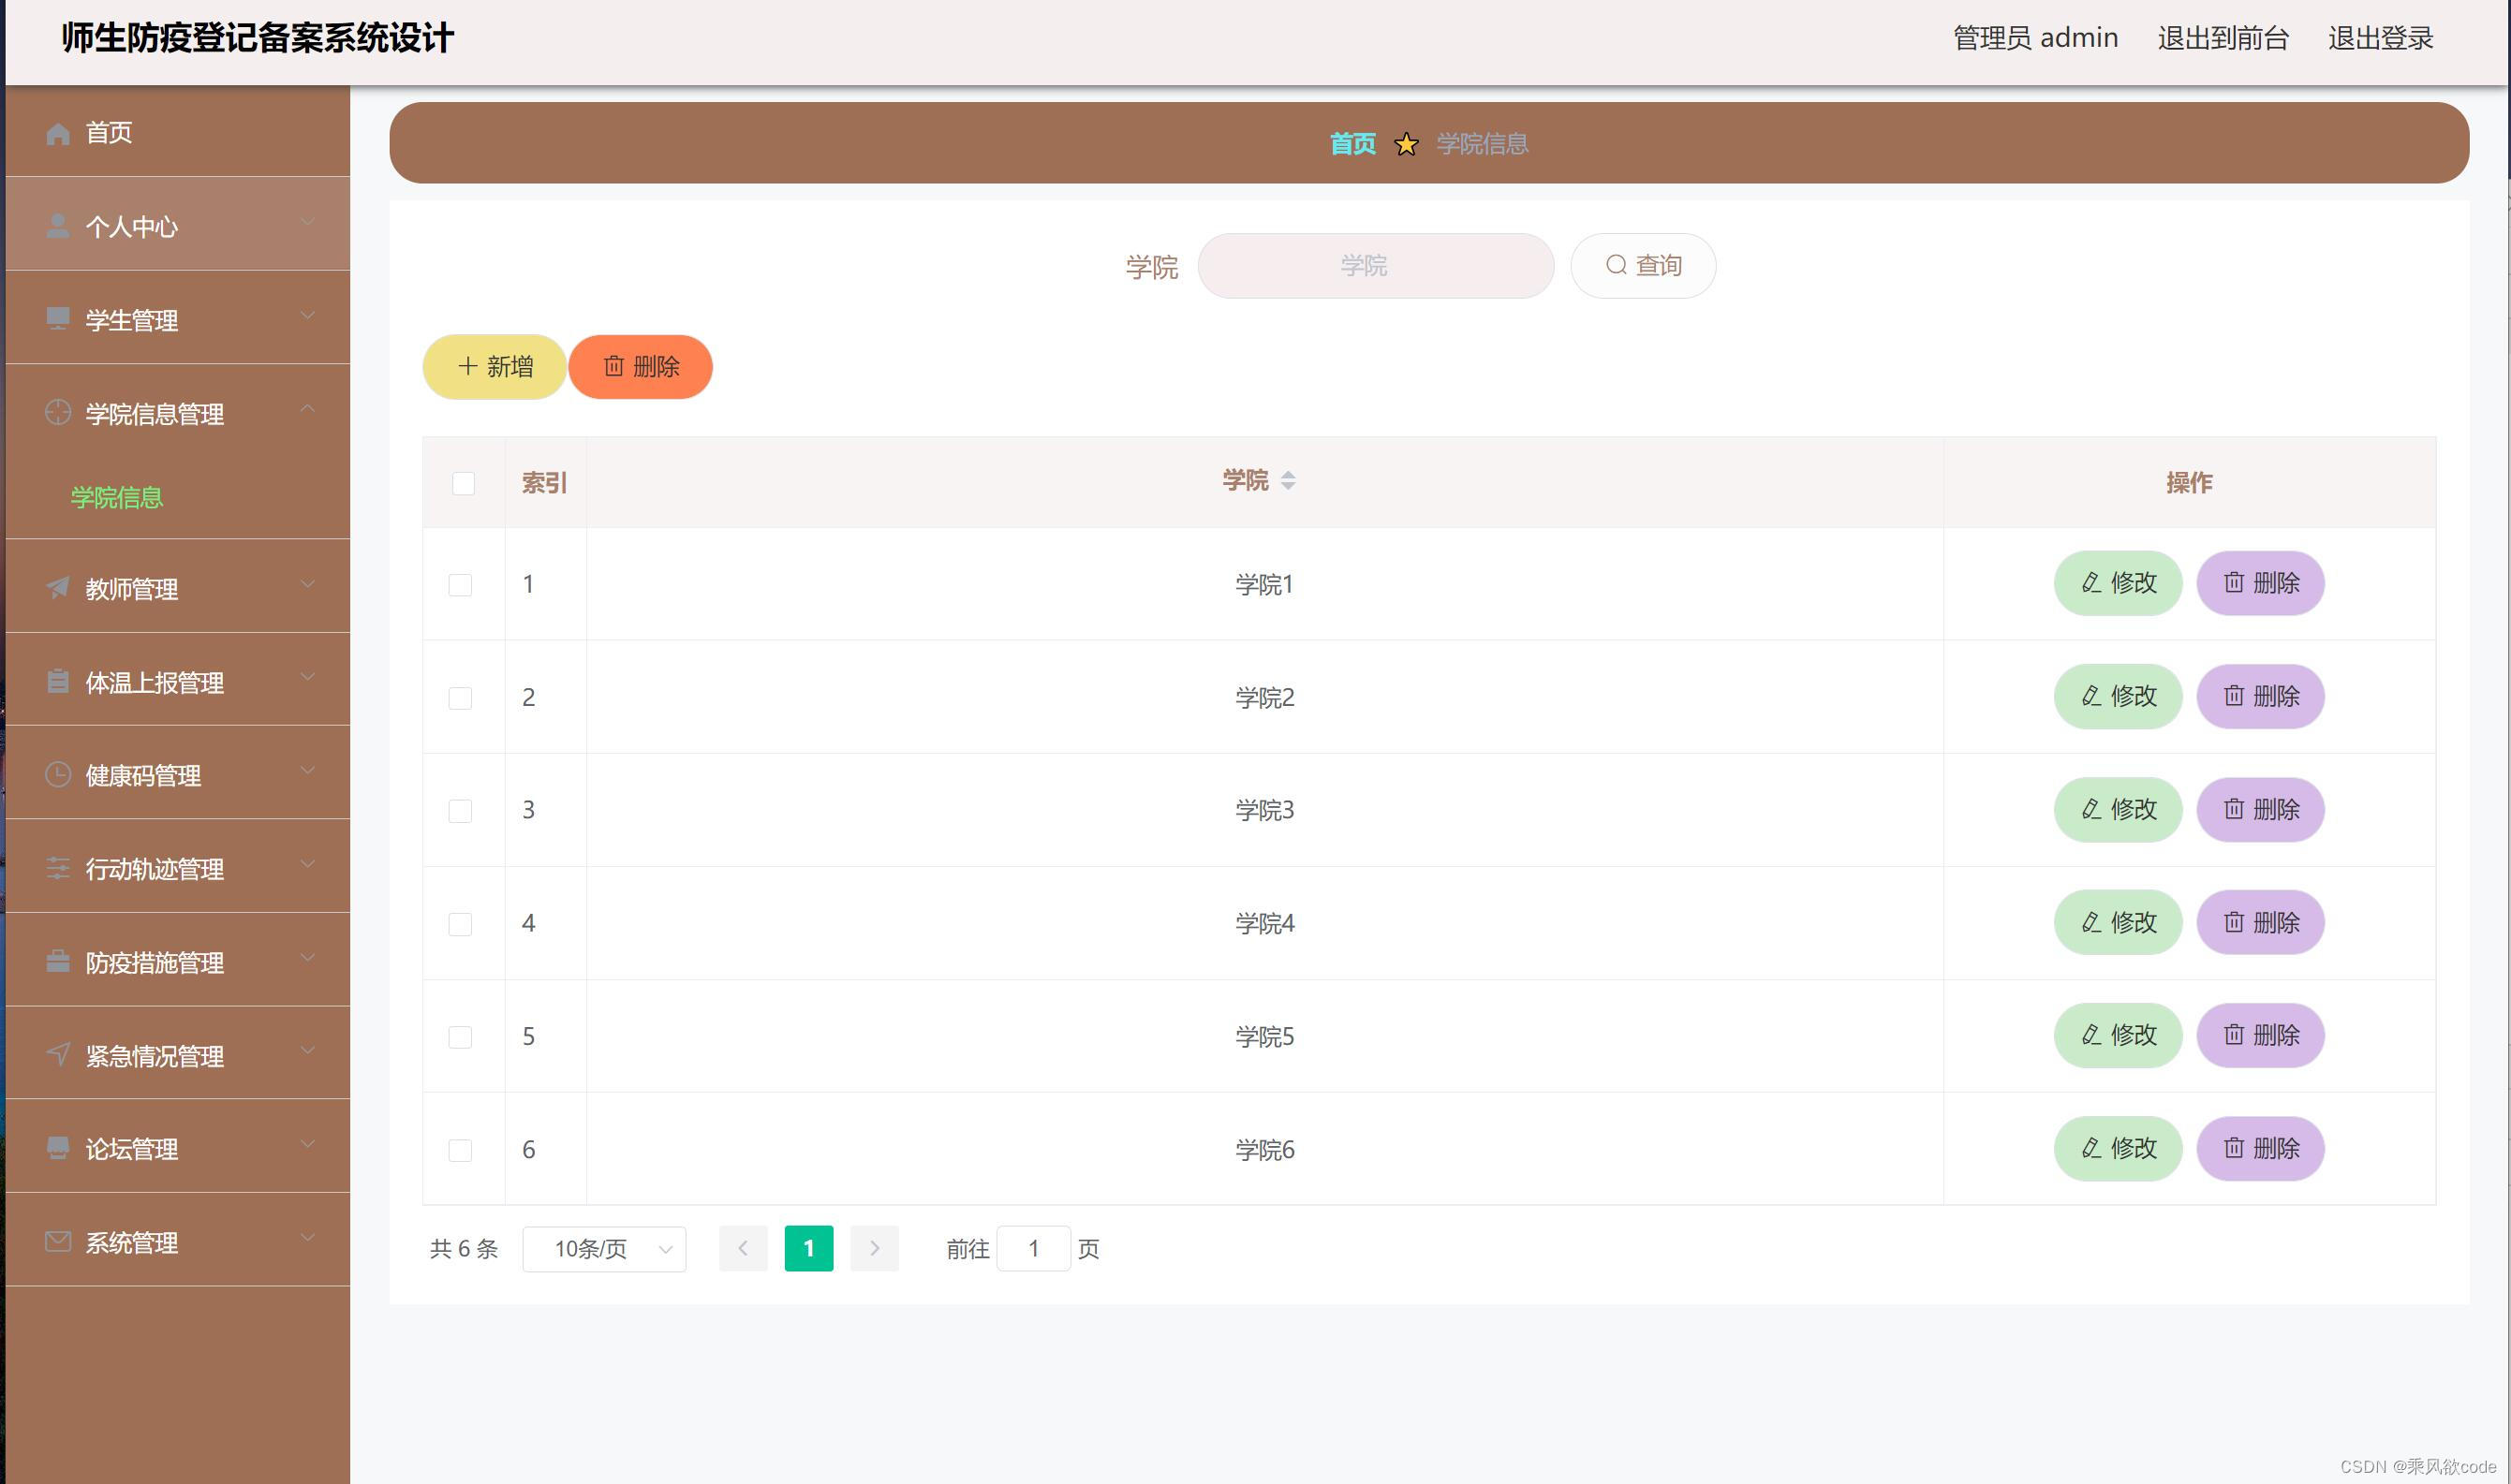Click the monitor icon next to 学生管理
Viewport: 2511px width, 1484px height.
58,319
